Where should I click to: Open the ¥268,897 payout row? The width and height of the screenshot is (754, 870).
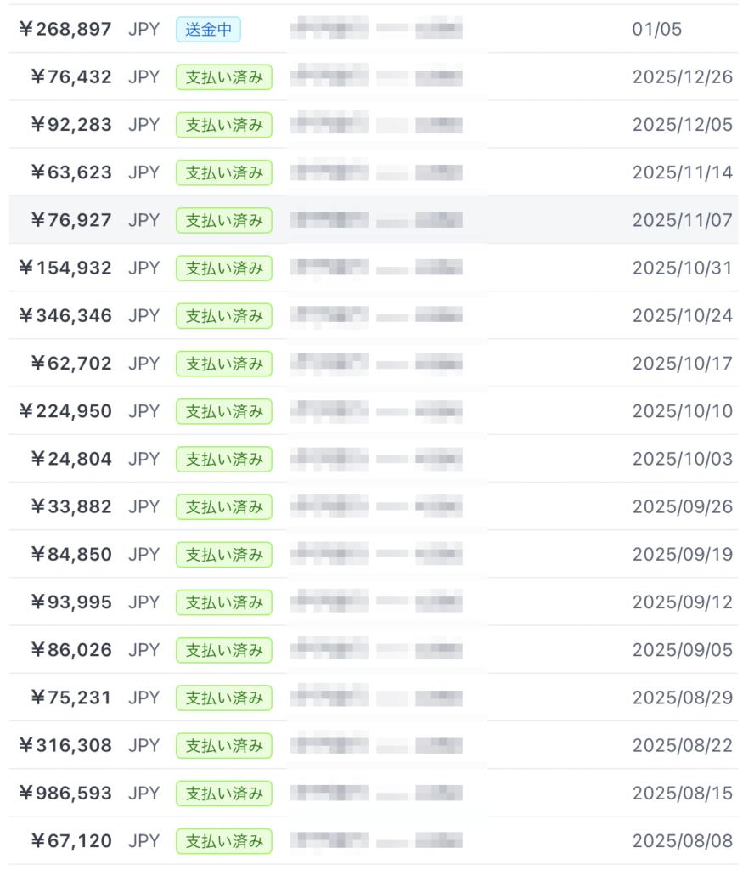coord(66,30)
